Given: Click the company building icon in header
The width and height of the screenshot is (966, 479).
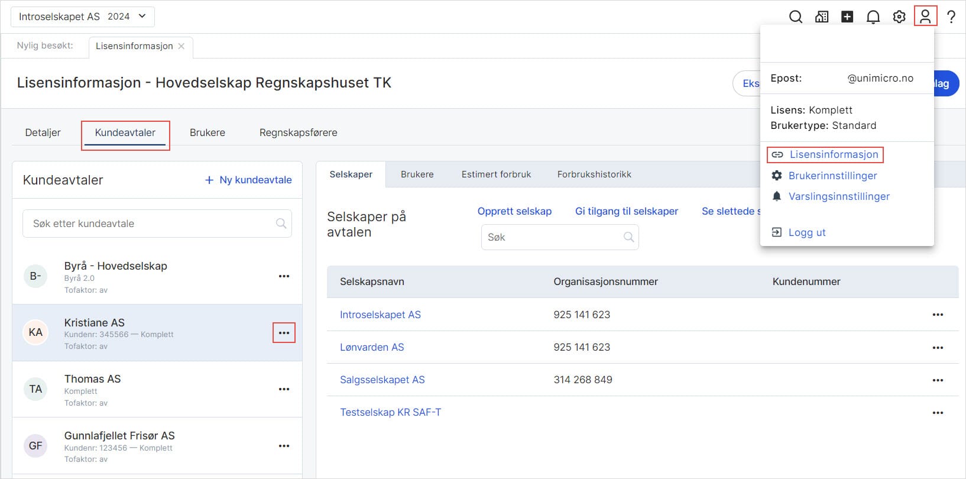Looking at the screenshot, I should point(822,17).
